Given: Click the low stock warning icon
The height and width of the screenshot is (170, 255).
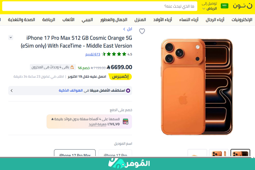Looking at the screenshot, I should (72, 67).
